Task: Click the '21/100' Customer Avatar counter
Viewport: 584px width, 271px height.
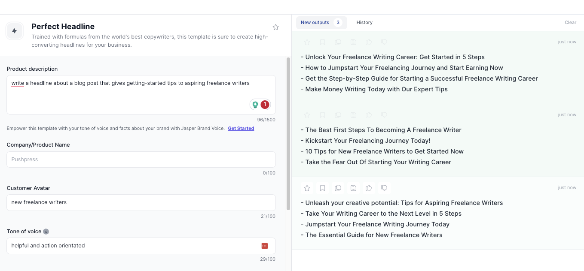Action: click(268, 216)
